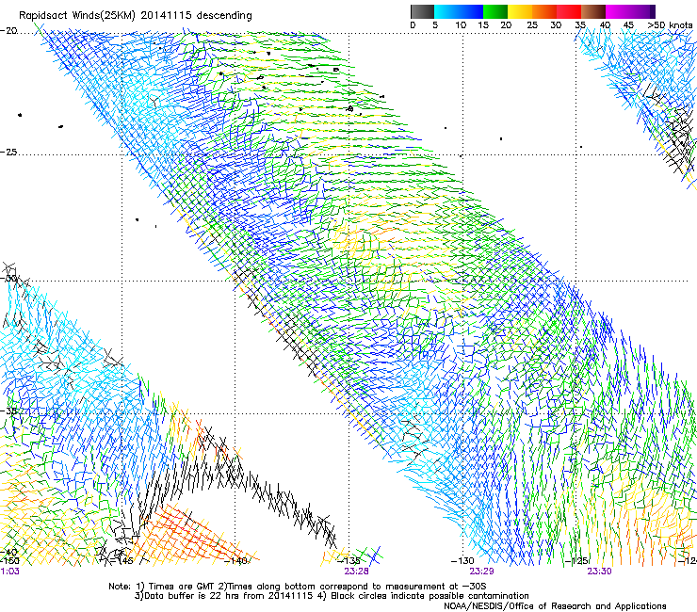Click the "45" legend scale label
Screen dimensions: 697x612
(x=628, y=25)
